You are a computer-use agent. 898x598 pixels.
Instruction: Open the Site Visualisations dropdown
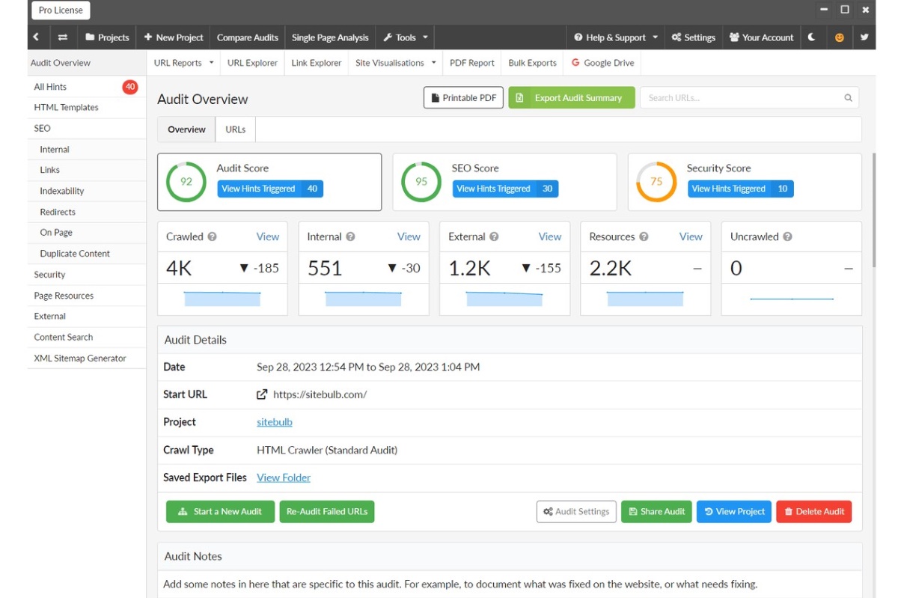[395, 63]
